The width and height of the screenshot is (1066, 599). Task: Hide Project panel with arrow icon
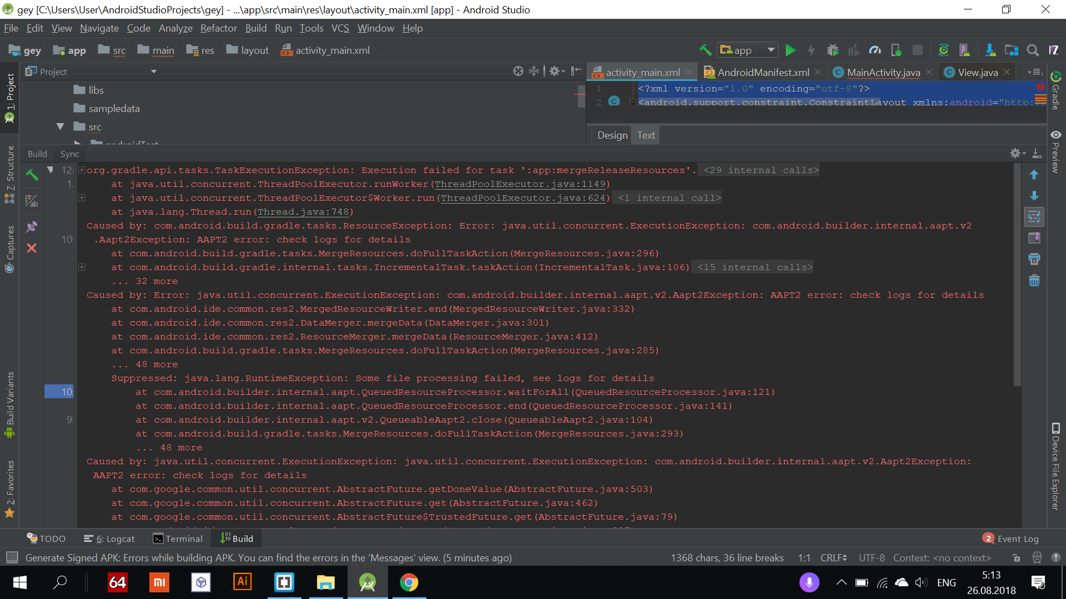[576, 71]
